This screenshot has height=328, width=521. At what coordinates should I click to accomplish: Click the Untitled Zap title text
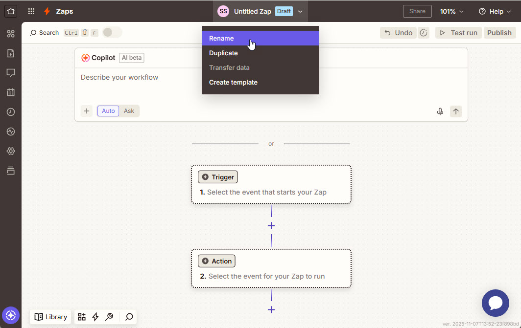[253, 11]
